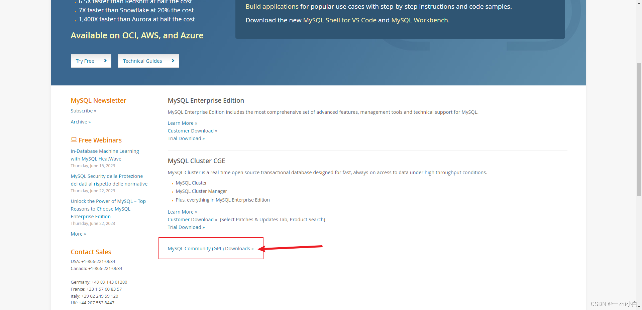Click the MySQL Enterprise Edition heading

tap(206, 100)
